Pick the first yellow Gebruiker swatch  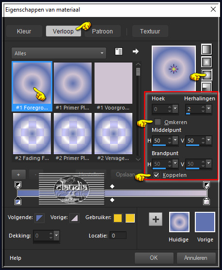(x=118, y=218)
